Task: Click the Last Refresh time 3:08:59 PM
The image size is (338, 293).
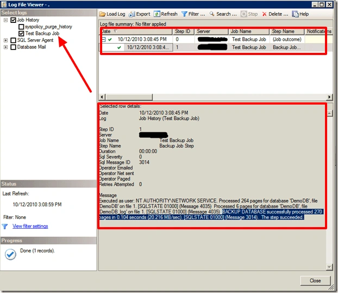Action: pyautogui.click(x=37, y=204)
